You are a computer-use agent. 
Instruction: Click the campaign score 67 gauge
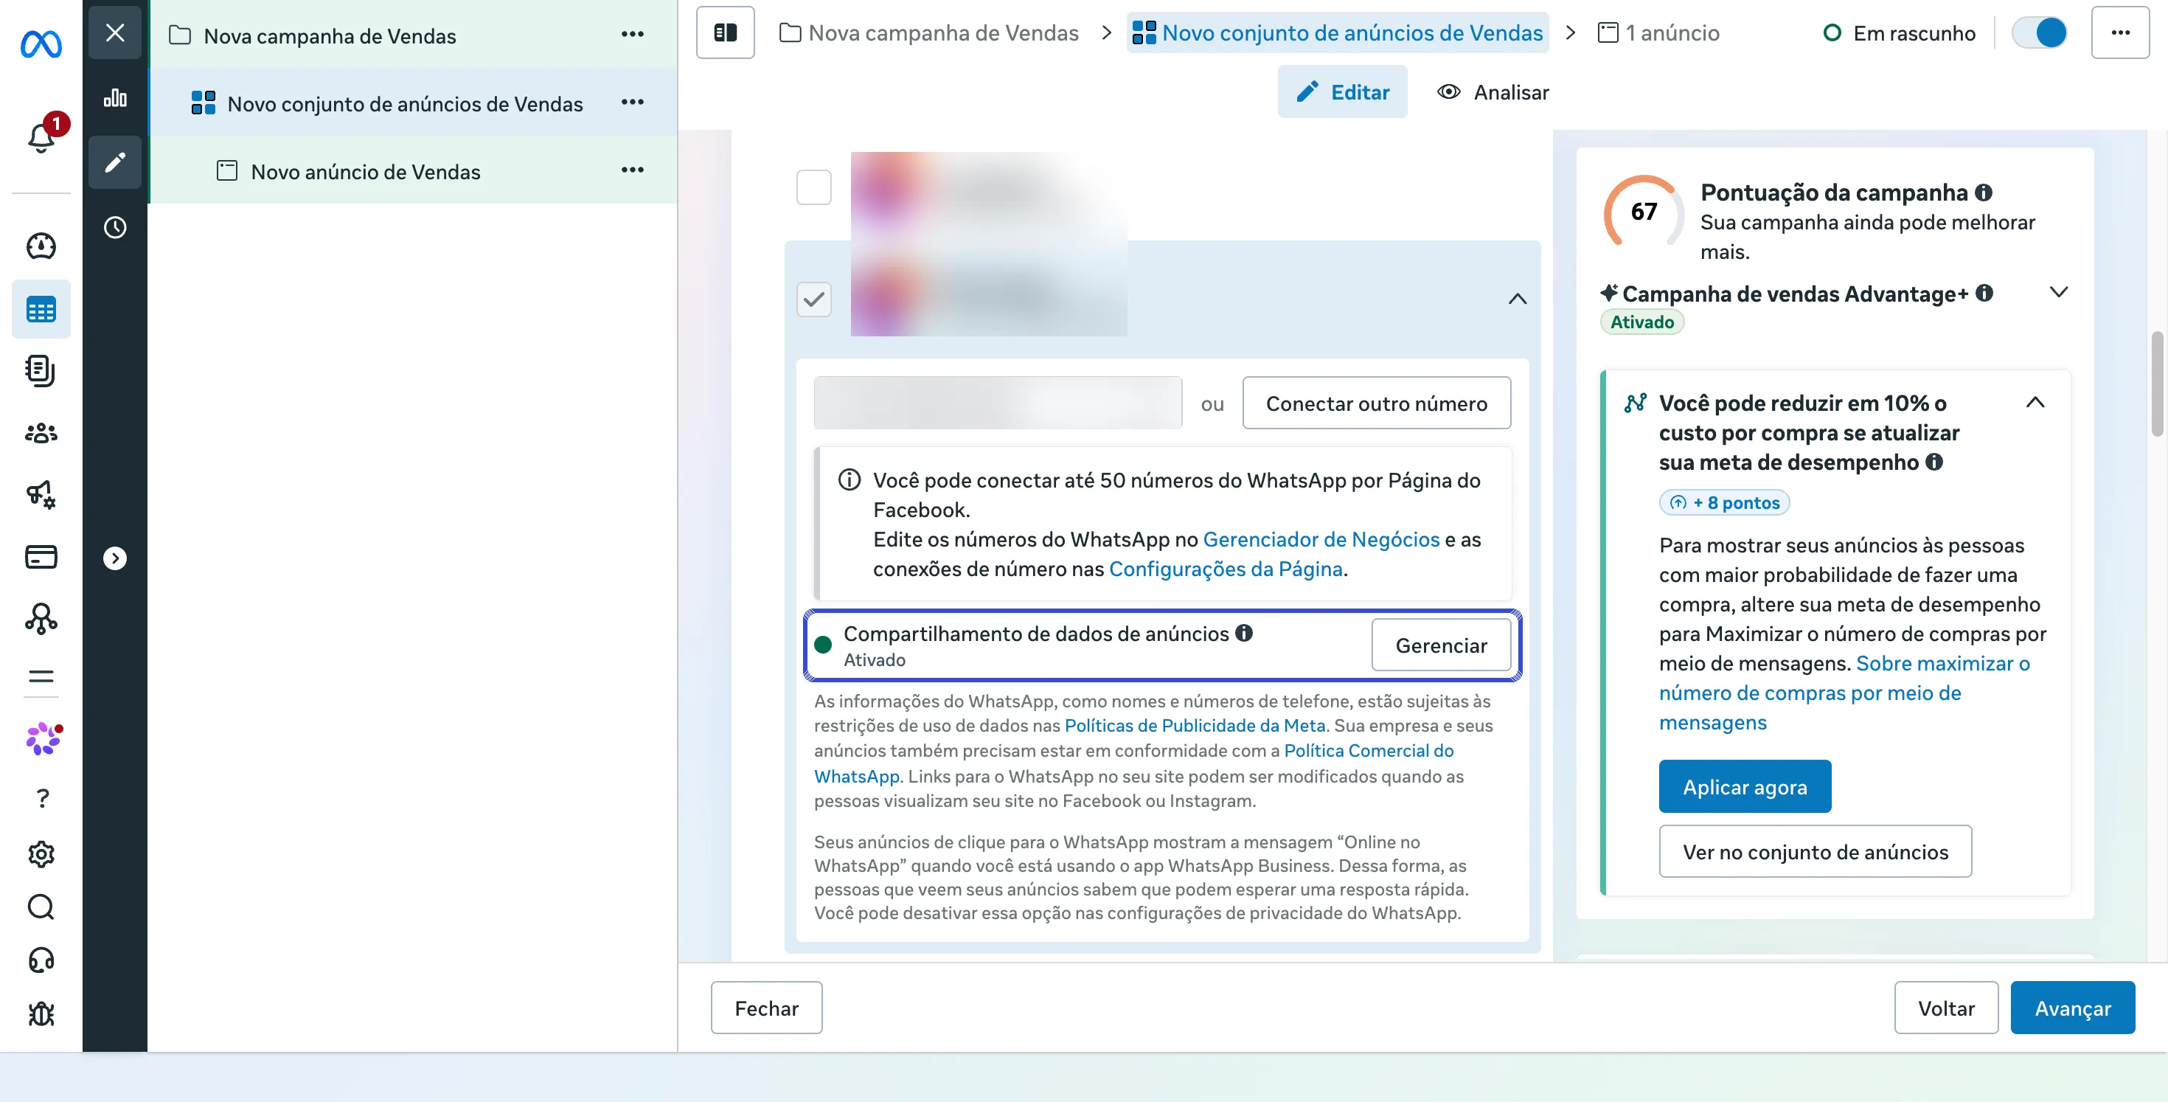[1644, 211]
